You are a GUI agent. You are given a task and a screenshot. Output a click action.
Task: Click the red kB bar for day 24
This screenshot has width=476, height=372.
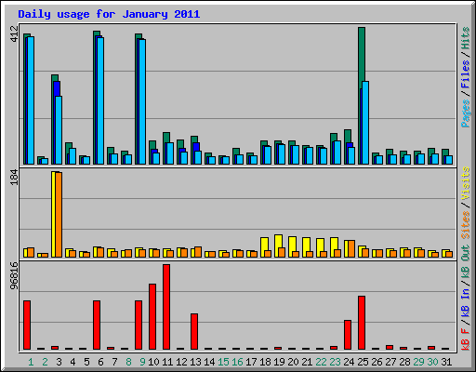click(x=348, y=335)
